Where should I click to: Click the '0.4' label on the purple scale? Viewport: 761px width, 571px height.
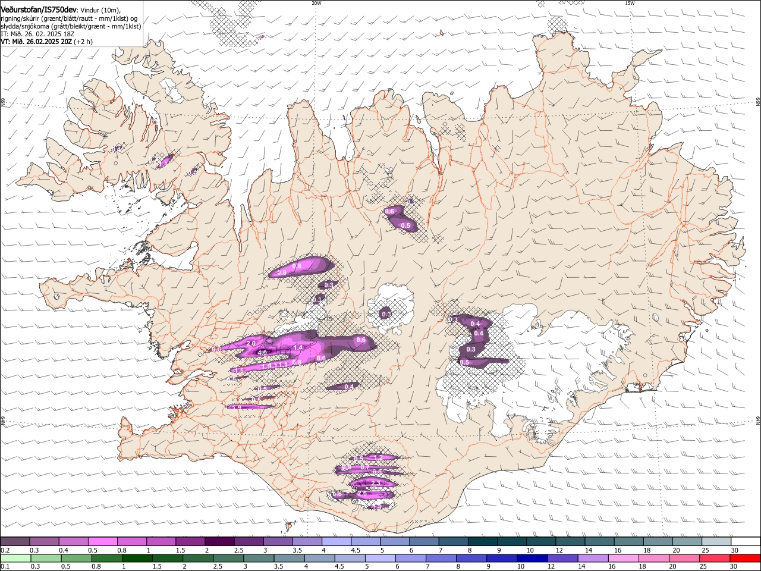click(x=64, y=550)
